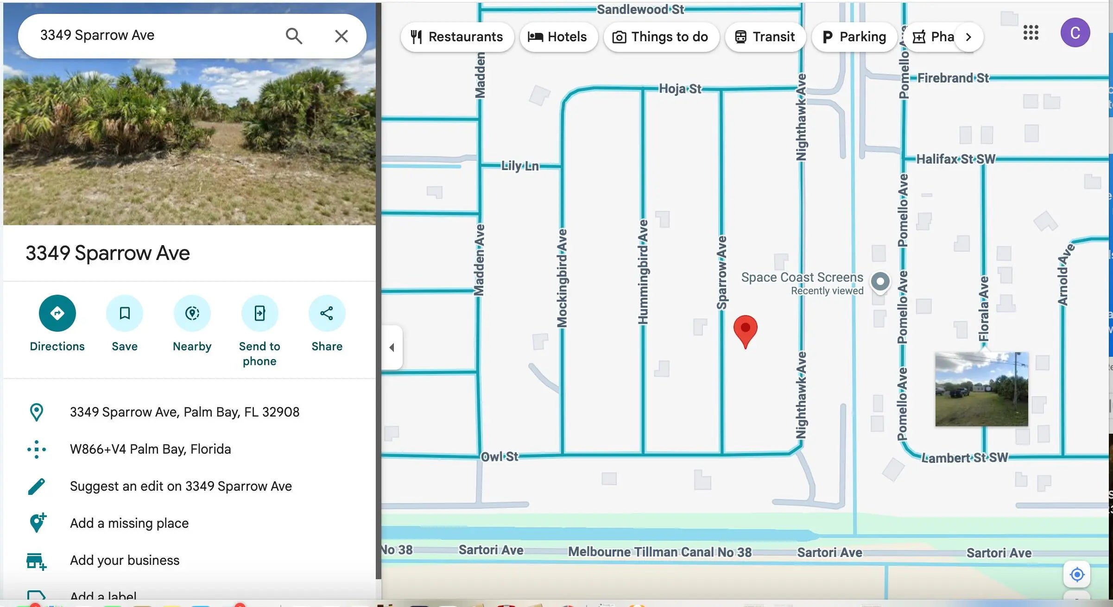This screenshot has width=1113, height=607.
Task: Save this place with bookmark icon
Action: point(124,313)
